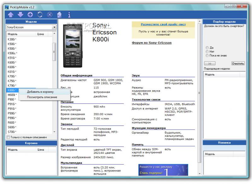Maximize the PickUpMobile window
Viewport: 252px width, 184px height.
[233, 6]
